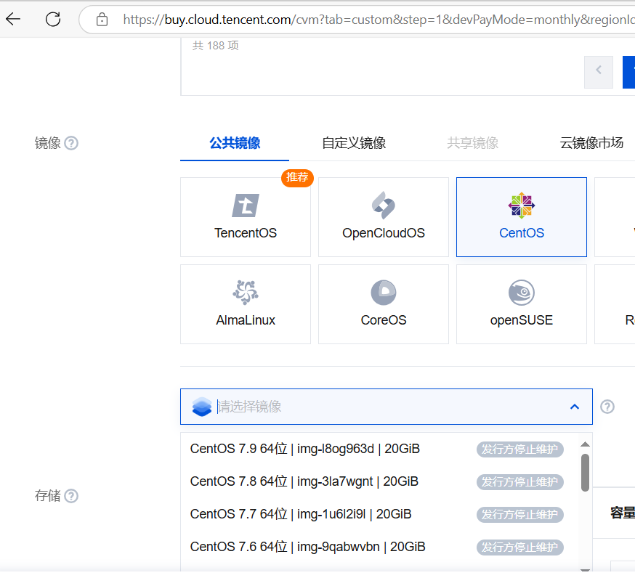Click the 存储 section label
The image size is (635, 578).
click(47, 496)
